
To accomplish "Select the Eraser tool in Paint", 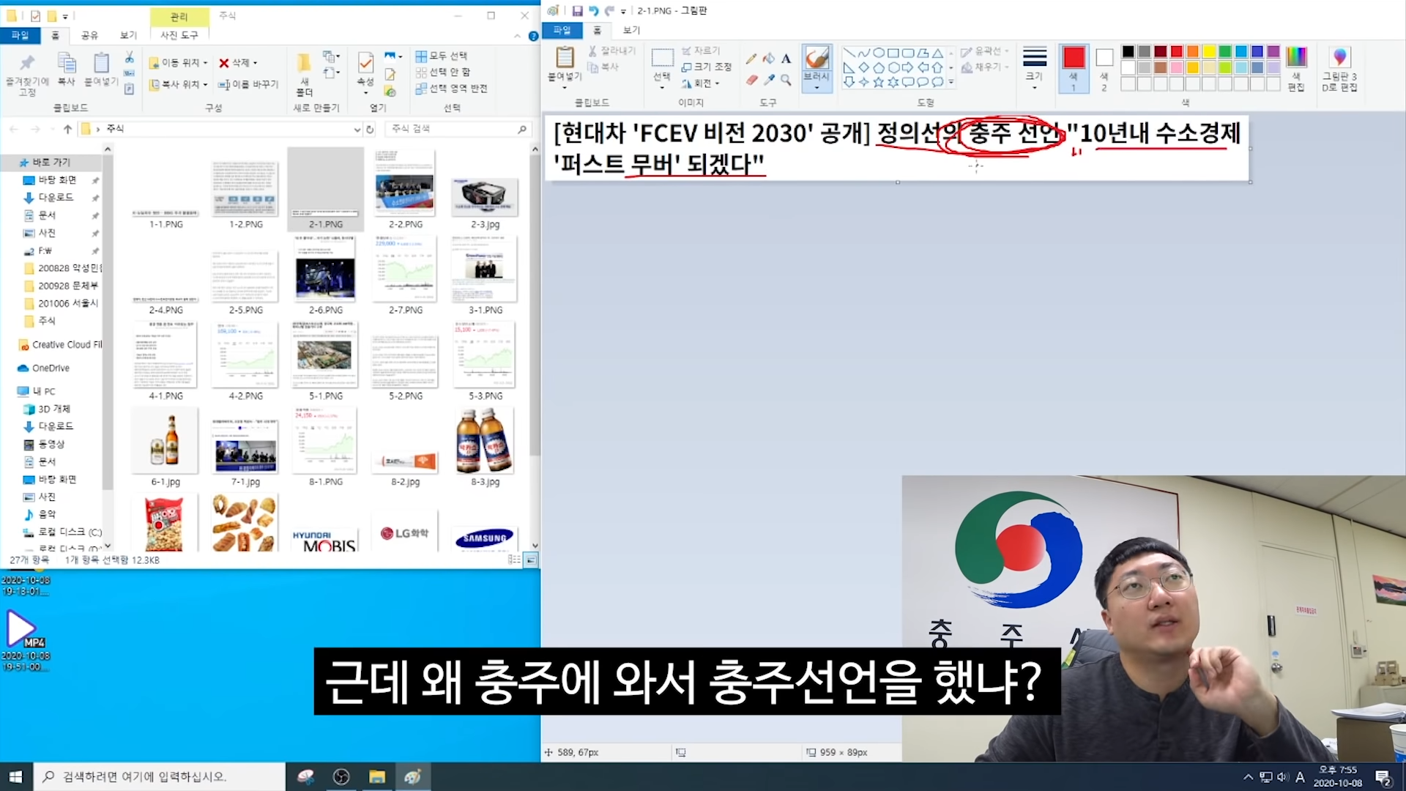I will 751,80.
